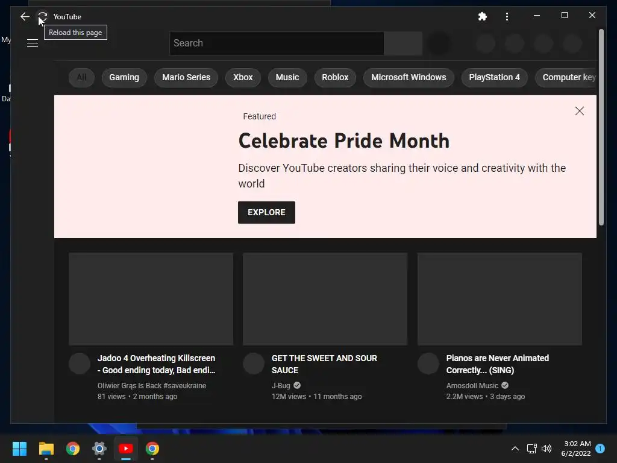Open the extensions puzzle icon

coord(483,16)
